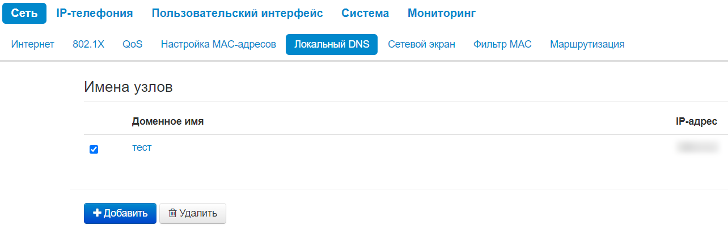Image resolution: width=728 pixels, height=233 pixels.
Task: Click the IP-адрес column header
Action: (696, 121)
